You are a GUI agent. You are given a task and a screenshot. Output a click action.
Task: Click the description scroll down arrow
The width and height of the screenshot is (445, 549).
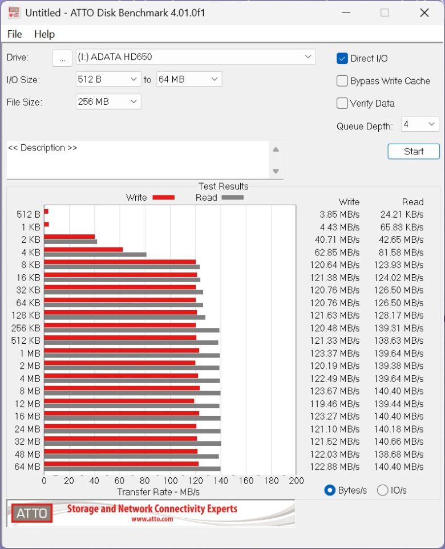[276, 171]
